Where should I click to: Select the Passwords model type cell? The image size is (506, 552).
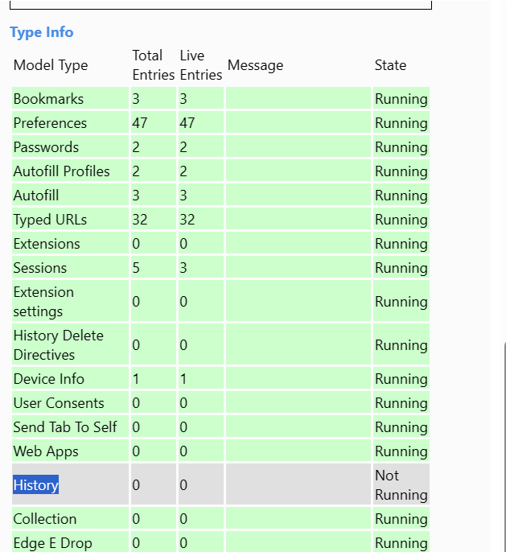[x=46, y=147]
